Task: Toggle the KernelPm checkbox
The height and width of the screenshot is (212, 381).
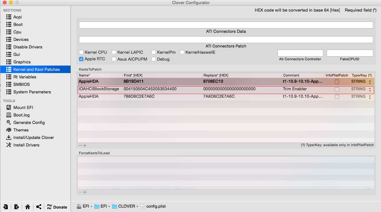Action: 154,52
